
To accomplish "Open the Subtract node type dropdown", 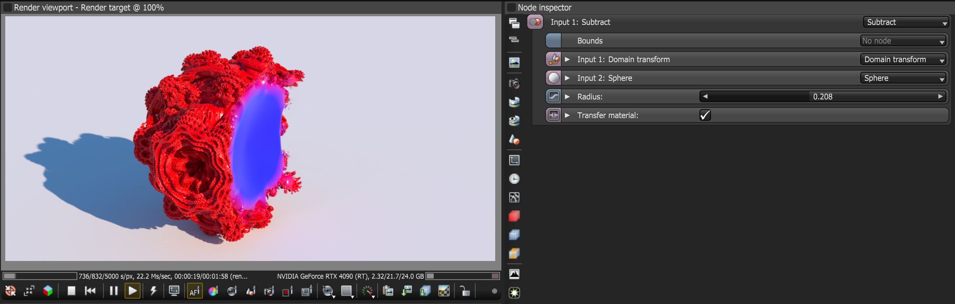I will point(906,22).
